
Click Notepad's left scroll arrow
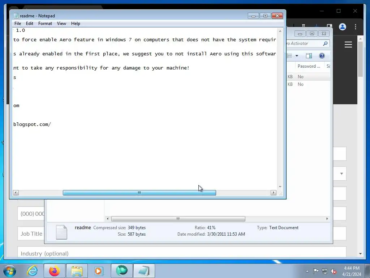[x=16, y=193]
